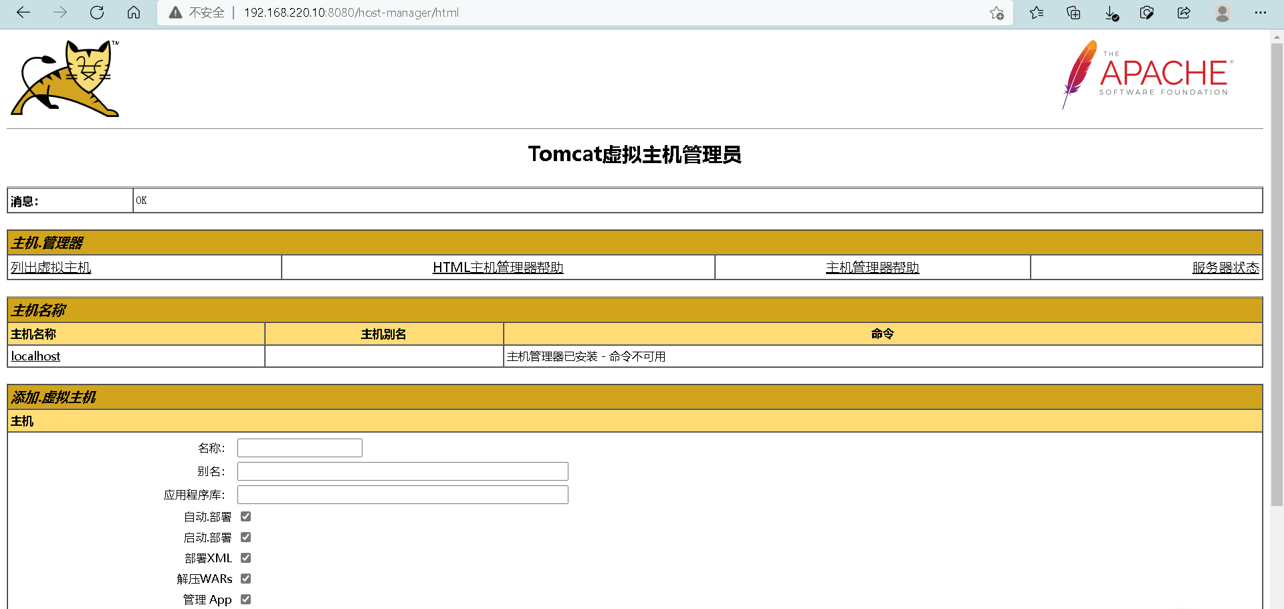Disable the 部署XML checkbox
Viewport: 1284px width, 609px height.
point(245,558)
